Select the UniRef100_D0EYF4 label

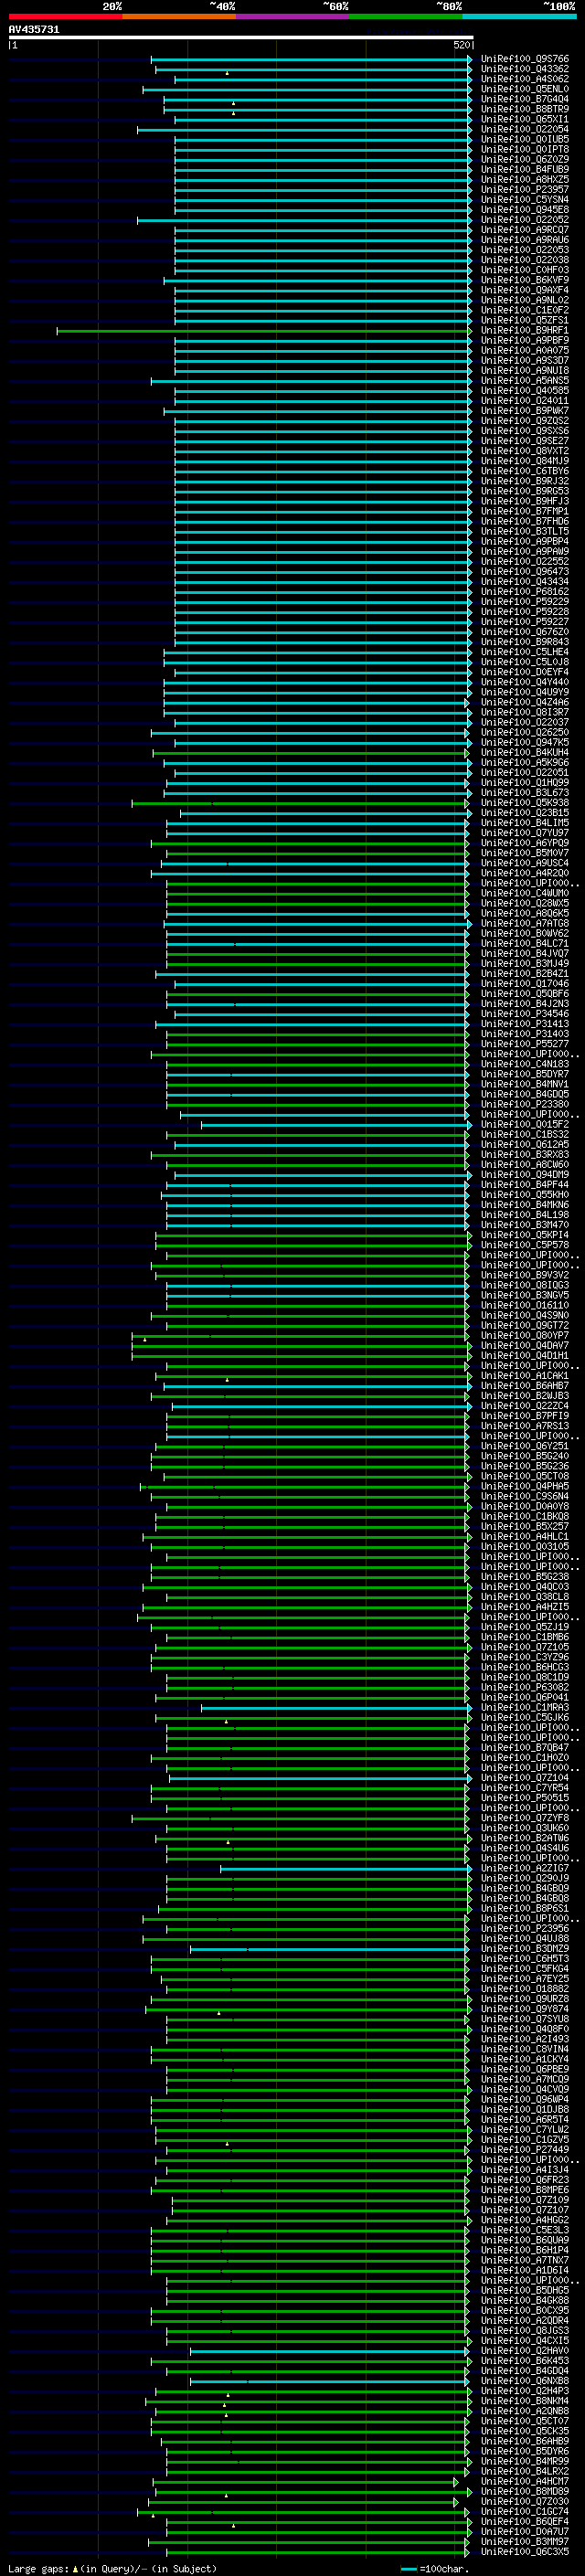coord(524,672)
